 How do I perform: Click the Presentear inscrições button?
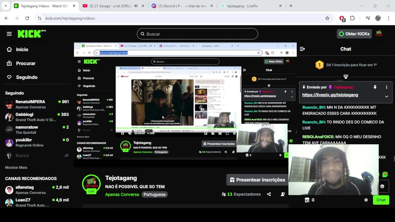click(257, 180)
